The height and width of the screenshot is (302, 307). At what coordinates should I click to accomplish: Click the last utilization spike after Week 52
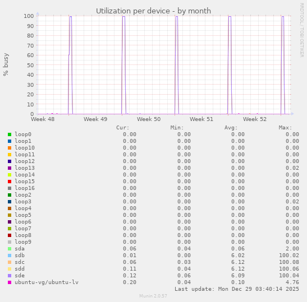(x=283, y=64)
